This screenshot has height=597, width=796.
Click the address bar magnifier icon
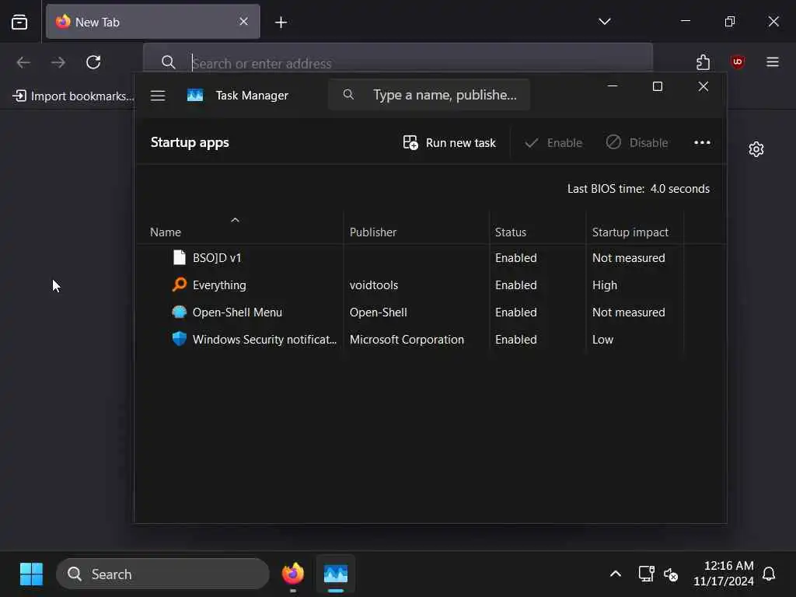(x=168, y=62)
